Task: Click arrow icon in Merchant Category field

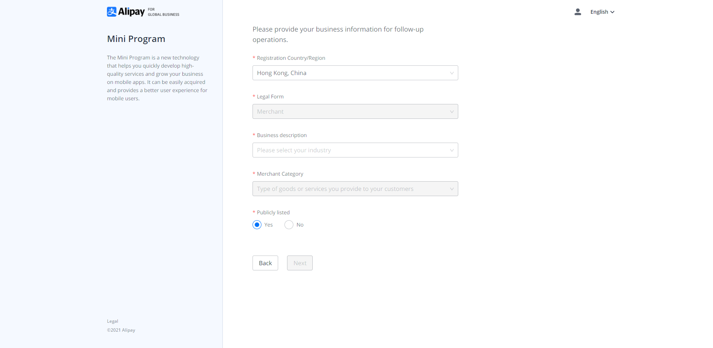Action: [x=452, y=189]
